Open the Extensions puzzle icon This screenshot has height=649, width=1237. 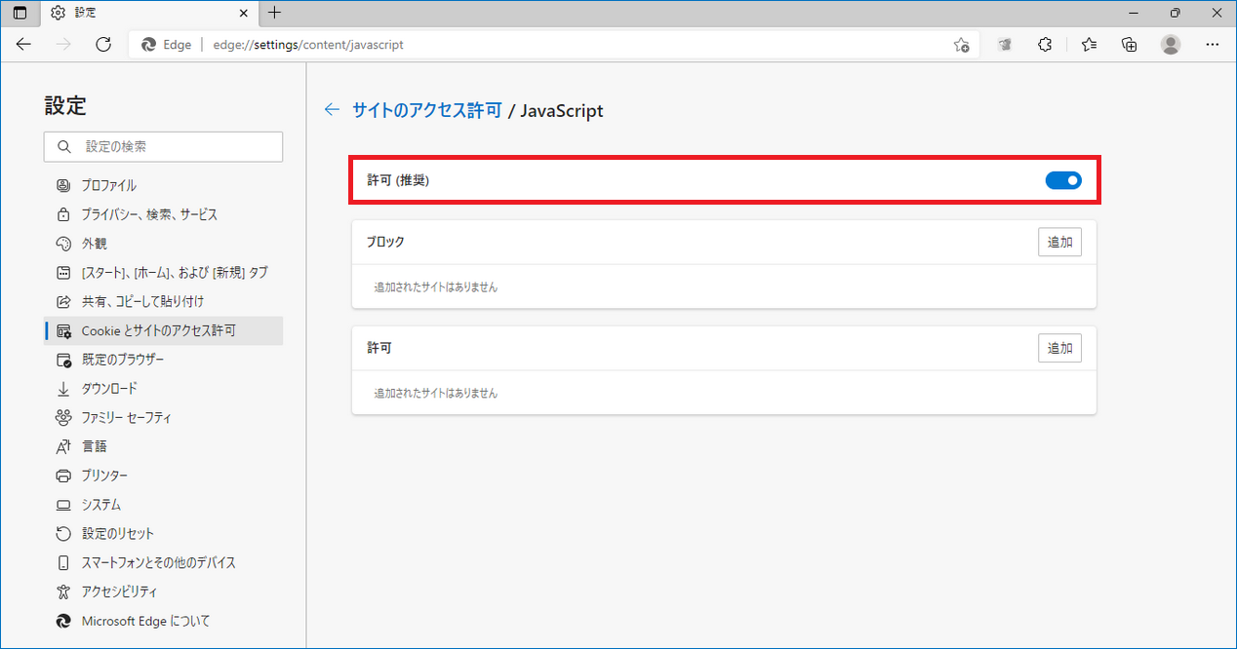pos(1045,44)
